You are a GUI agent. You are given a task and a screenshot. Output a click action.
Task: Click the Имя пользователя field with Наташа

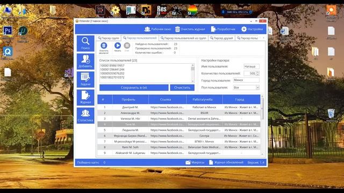pos(252,66)
